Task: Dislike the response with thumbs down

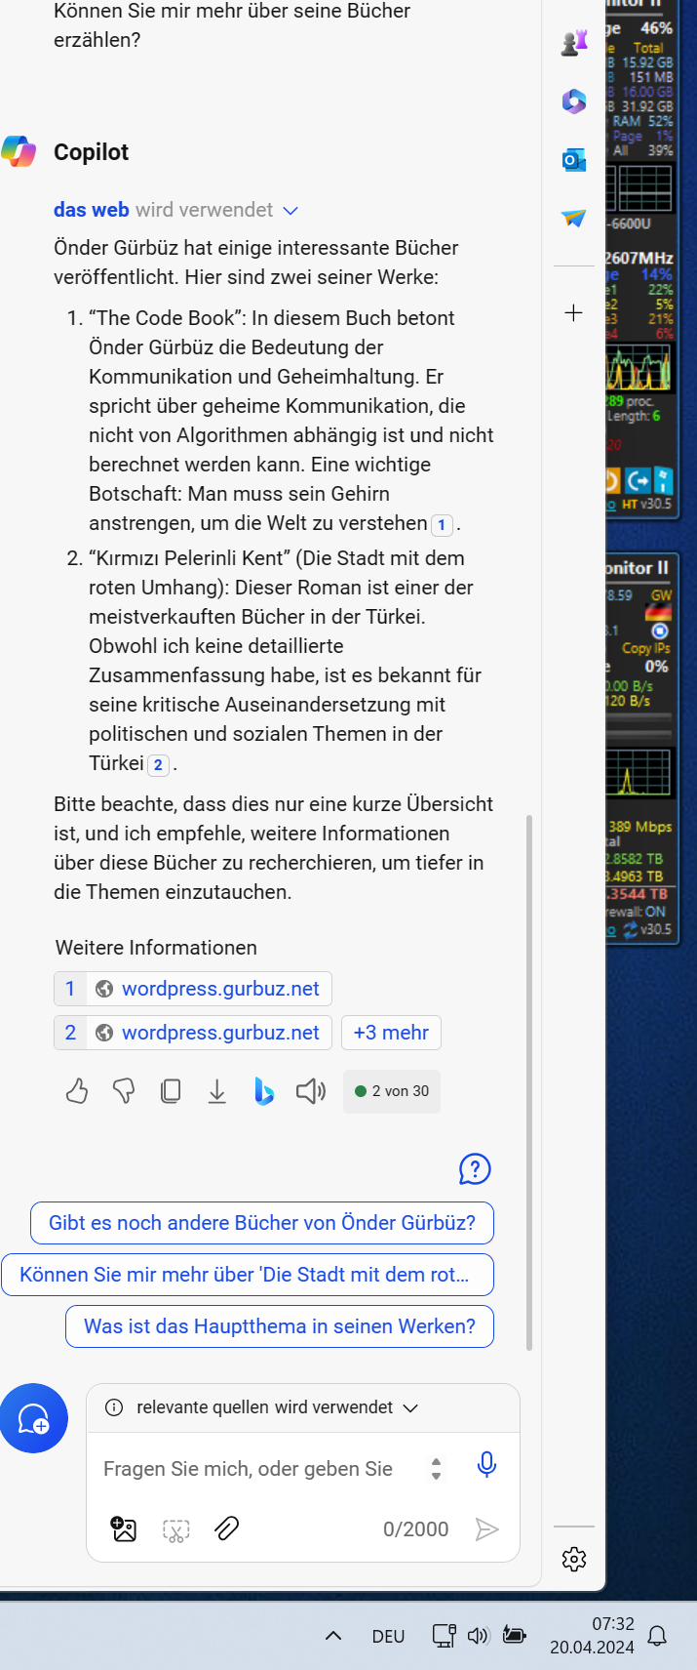Action: tap(124, 1091)
